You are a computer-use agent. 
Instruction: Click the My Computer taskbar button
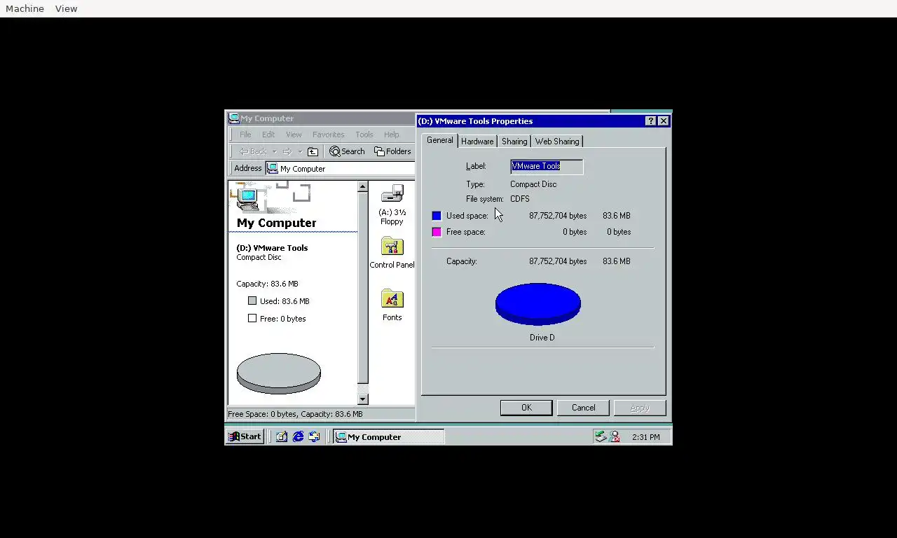[388, 436]
